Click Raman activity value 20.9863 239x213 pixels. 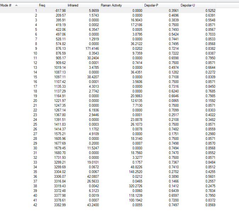tap(137, 96)
